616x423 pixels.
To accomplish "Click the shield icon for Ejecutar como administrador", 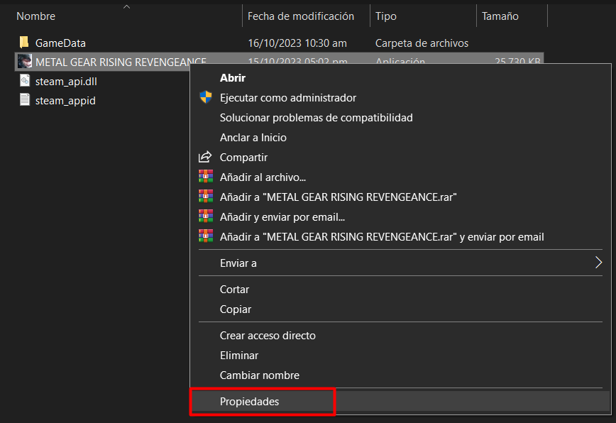I will point(205,98).
